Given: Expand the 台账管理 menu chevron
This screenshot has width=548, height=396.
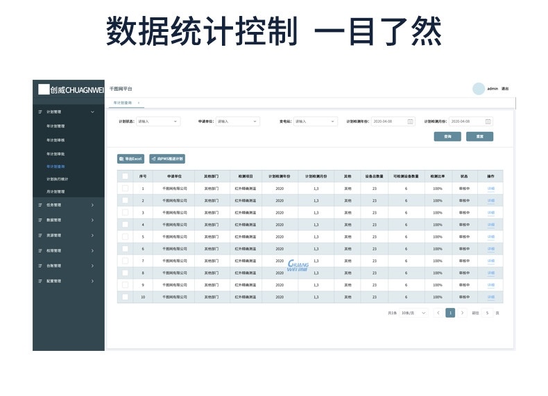Looking at the screenshot, I should point(93,266).
